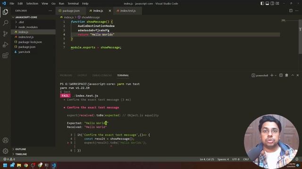The image size is (302, 169).
Task: Click the editor vertical scrollbar
Action: click(300, 37)
